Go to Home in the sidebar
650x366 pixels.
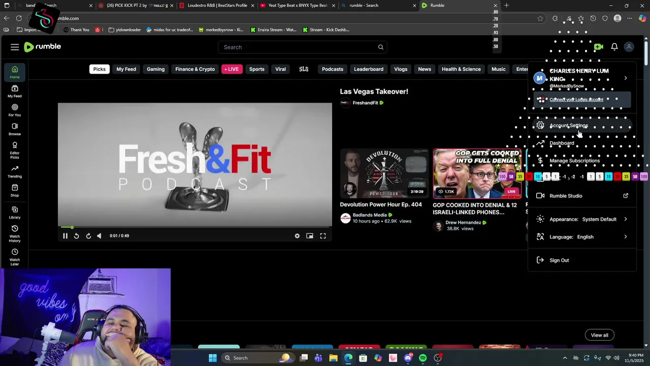pyautogui.click(x=15, y=73)
